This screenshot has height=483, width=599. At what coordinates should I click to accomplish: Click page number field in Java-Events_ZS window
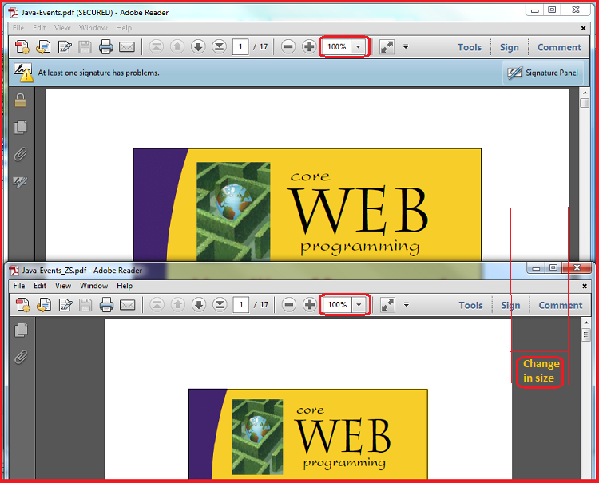click(241, 305)
